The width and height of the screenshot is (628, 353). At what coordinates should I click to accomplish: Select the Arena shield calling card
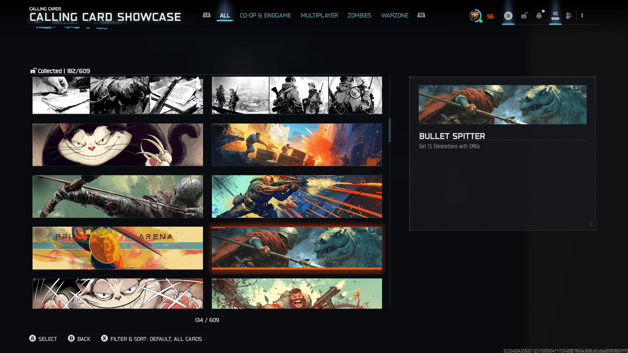click(x=117, y=248)
